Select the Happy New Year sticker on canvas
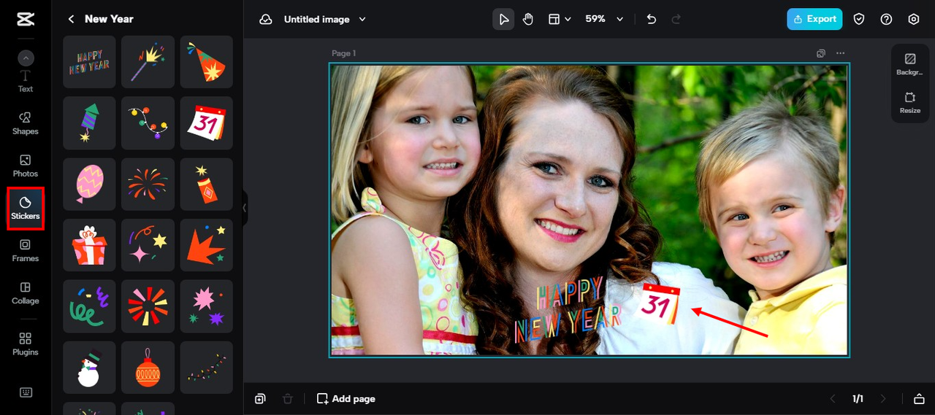This screenshot has height=415, width=935. coord(568,310)
